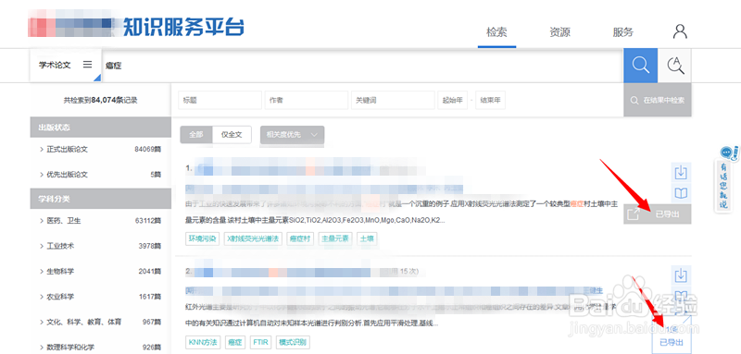Open the 相关度优先 sort dropdown

[x=292, y=134]
